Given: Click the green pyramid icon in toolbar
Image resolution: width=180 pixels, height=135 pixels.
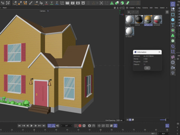Looking at the screenshot, I should click(112, 3).
